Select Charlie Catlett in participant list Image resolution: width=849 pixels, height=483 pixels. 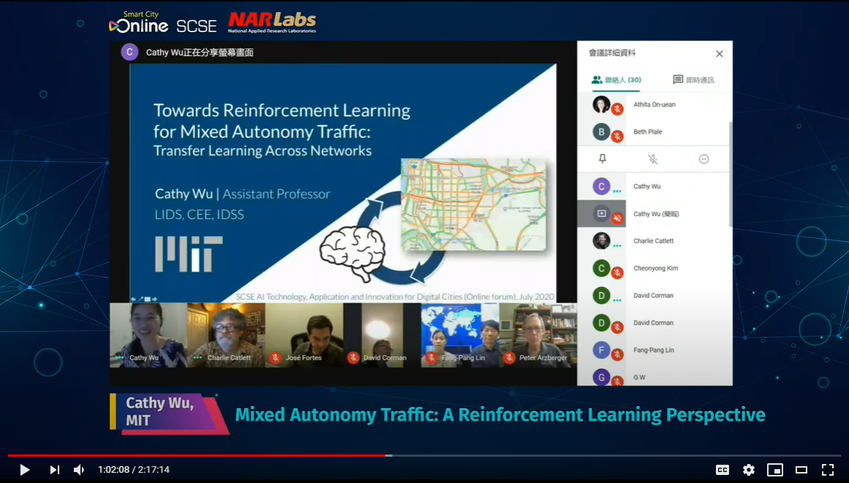pos(653,241)
